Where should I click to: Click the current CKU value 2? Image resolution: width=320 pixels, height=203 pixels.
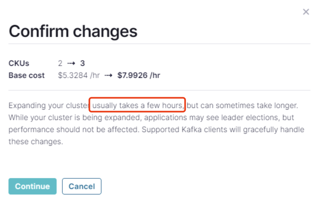60,63
